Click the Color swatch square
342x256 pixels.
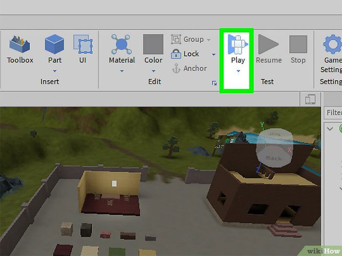pos(153,45)
